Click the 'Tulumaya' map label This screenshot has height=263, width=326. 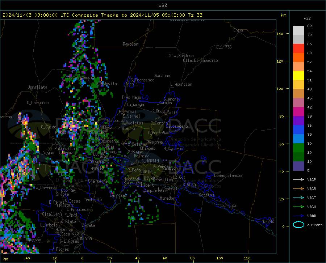tap(135, 105)
